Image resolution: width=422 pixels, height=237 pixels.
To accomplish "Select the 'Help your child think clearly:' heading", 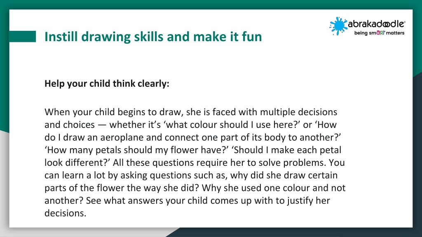I will tap(107, 84).
